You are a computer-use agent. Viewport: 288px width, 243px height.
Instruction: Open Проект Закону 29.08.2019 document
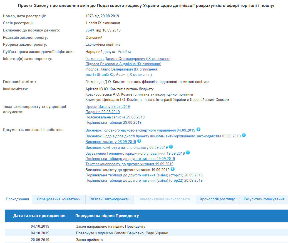pos(108,107)
